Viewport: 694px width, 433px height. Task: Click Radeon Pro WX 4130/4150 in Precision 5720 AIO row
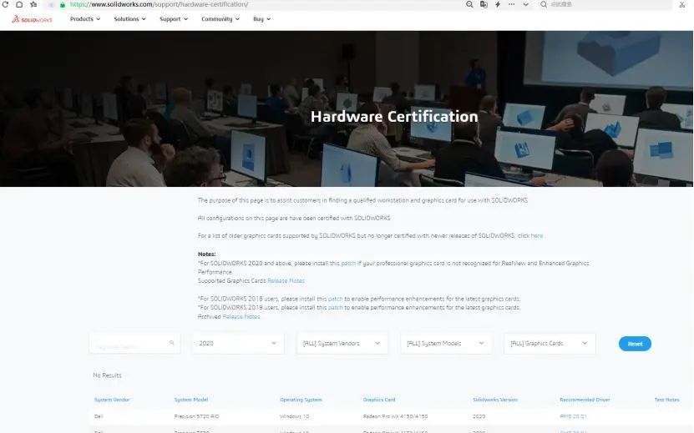coord(395,416)
